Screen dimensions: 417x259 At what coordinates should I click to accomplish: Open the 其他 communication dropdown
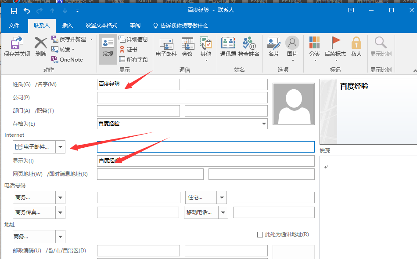pyautogui.click(x=206, y=49)
